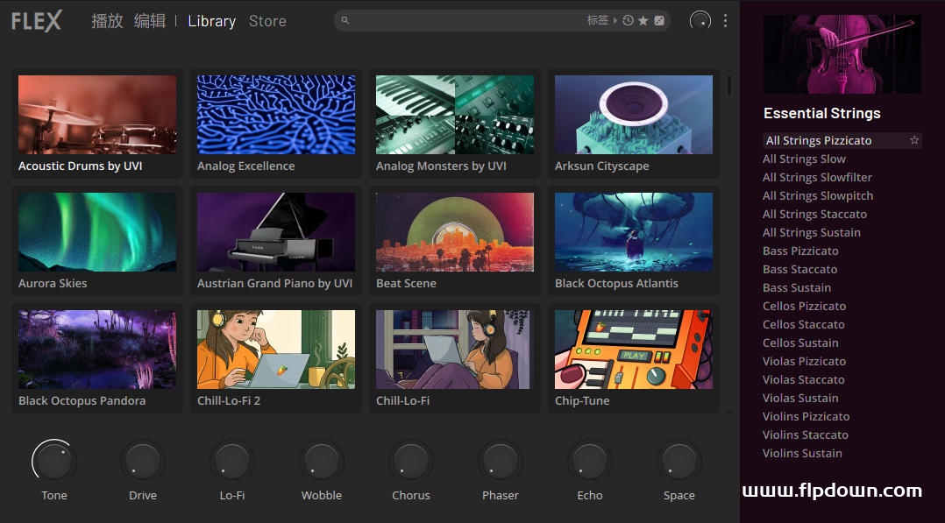Click the FLEX logo

click(x=37, y=21)
